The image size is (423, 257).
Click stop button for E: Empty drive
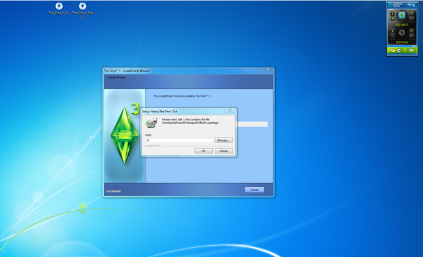click(x=393, y=36)
